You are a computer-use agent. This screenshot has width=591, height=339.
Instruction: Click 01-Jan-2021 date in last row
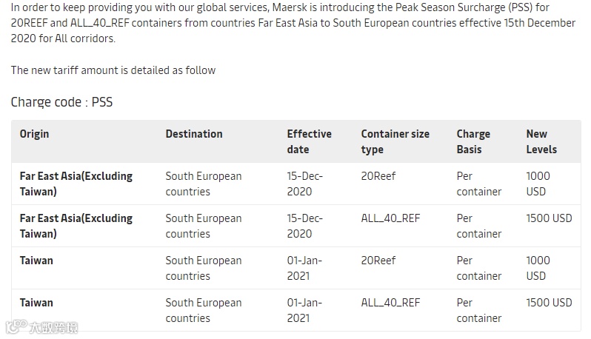coord(304,310)
